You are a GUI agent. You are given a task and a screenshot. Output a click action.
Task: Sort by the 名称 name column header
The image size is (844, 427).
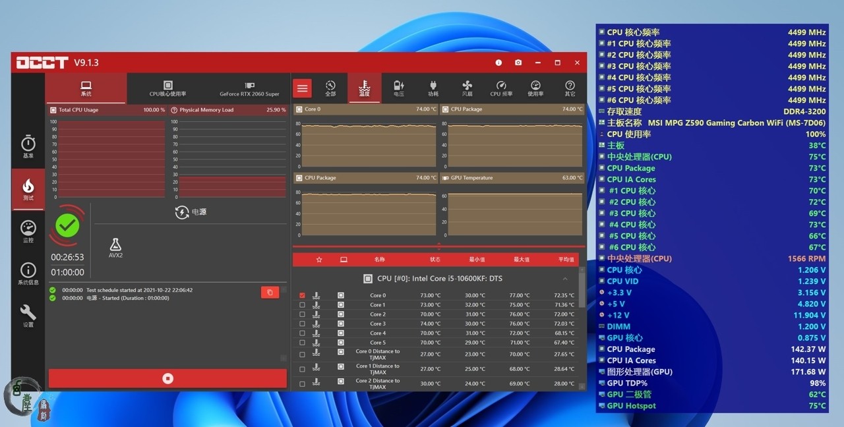(x=380, y=260)
